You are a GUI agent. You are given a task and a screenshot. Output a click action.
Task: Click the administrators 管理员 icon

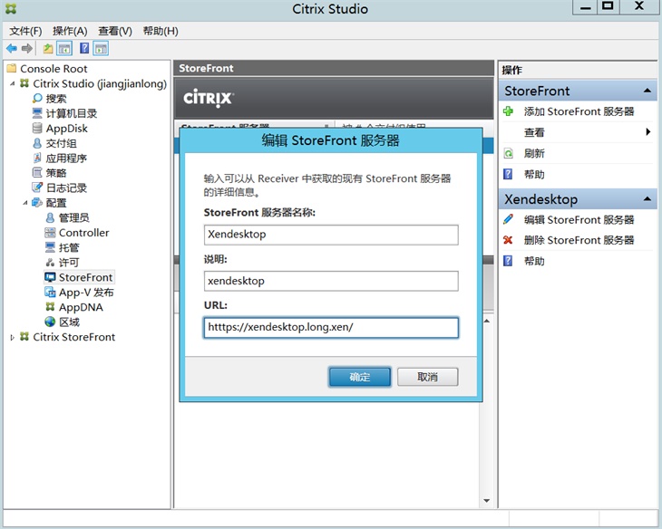point(50,217)
